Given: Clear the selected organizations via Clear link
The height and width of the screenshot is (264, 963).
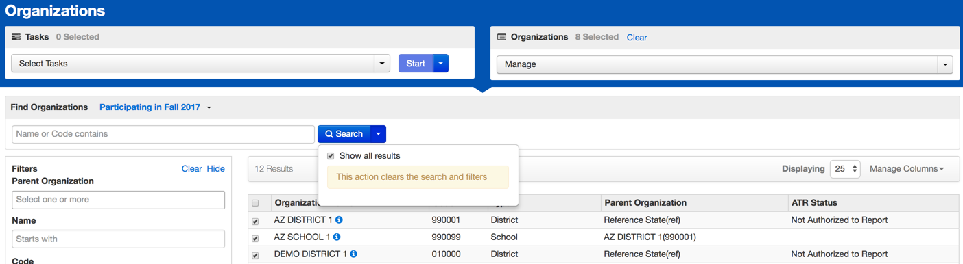Looking at the screenshot, I should [x=637, y=38].
